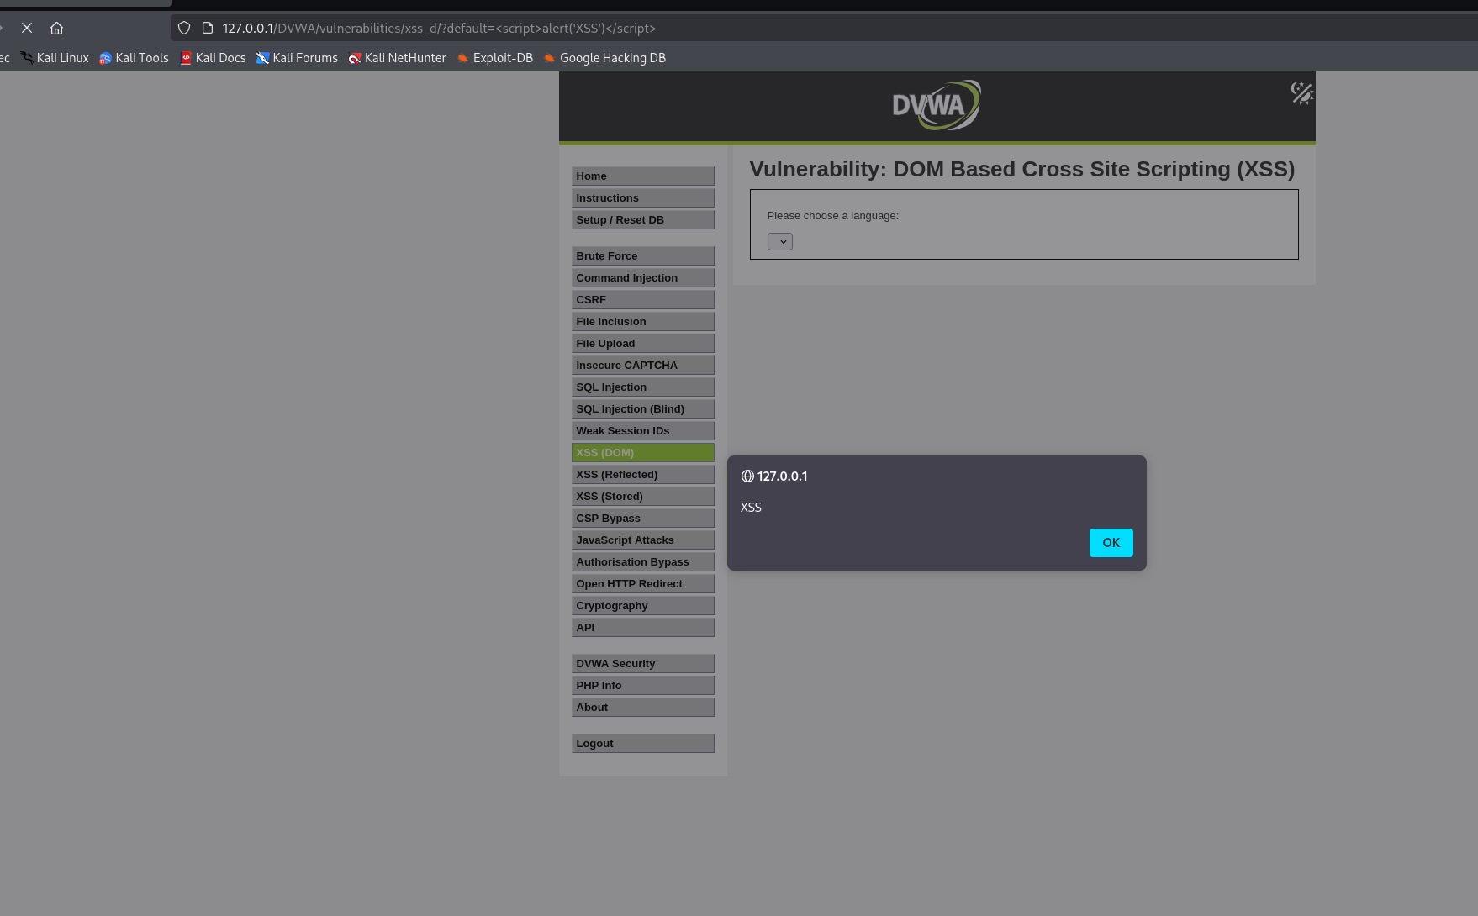
Task: Select highlighted XSS (DOM) item
Action: (643, 452)
